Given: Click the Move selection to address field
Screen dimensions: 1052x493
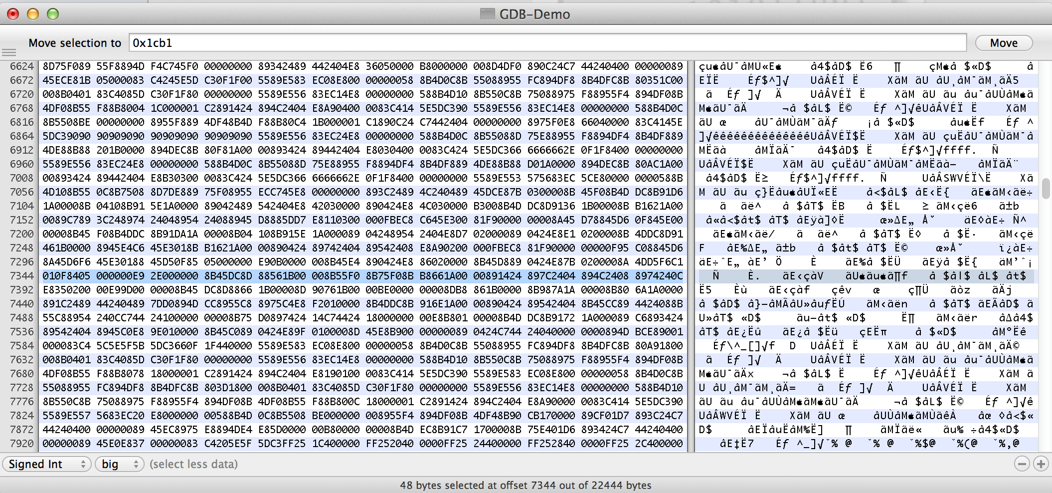Looking at the screenshot, I should point(547,43).
